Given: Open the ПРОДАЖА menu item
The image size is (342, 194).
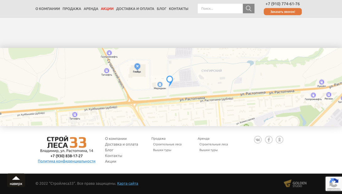Looking at the screenshot, I should coord(72,9).
